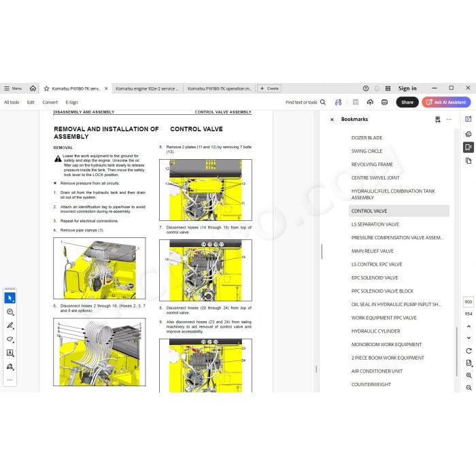Viewport: 476px width, 476px height.
Task: Open SWING CIRCLE bookmark
Action: 367,151
